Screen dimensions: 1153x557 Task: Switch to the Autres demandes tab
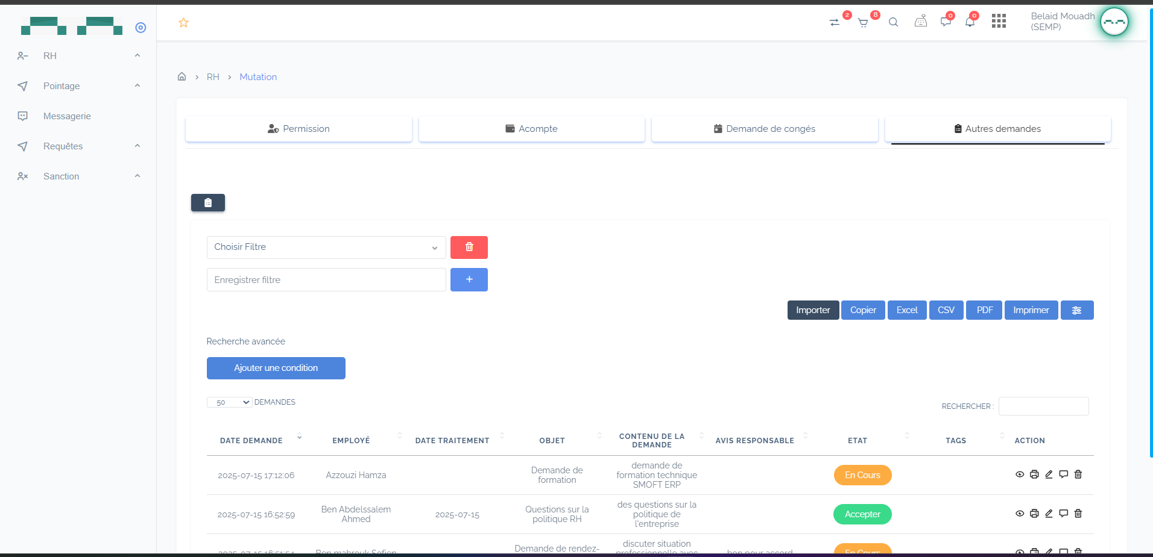998,129
